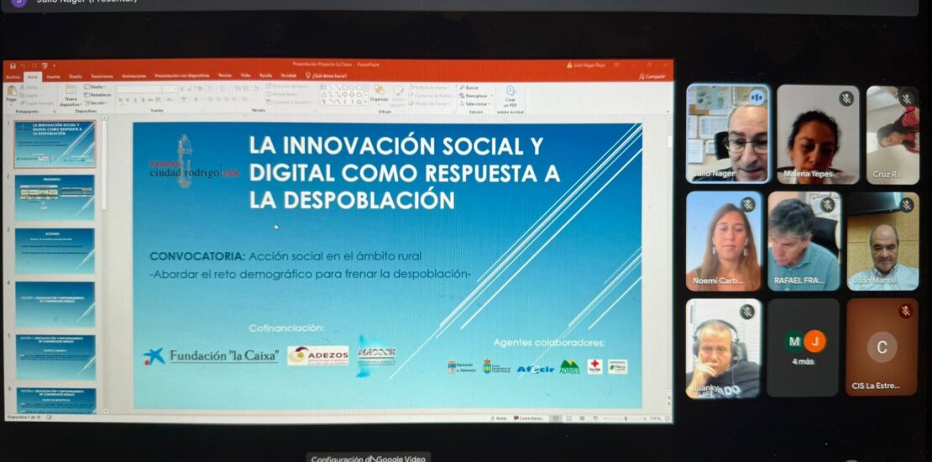Viewport: 932px width, 462px height.
Task: Click the fit slide to window icon
Action: [x=666, y=417]
